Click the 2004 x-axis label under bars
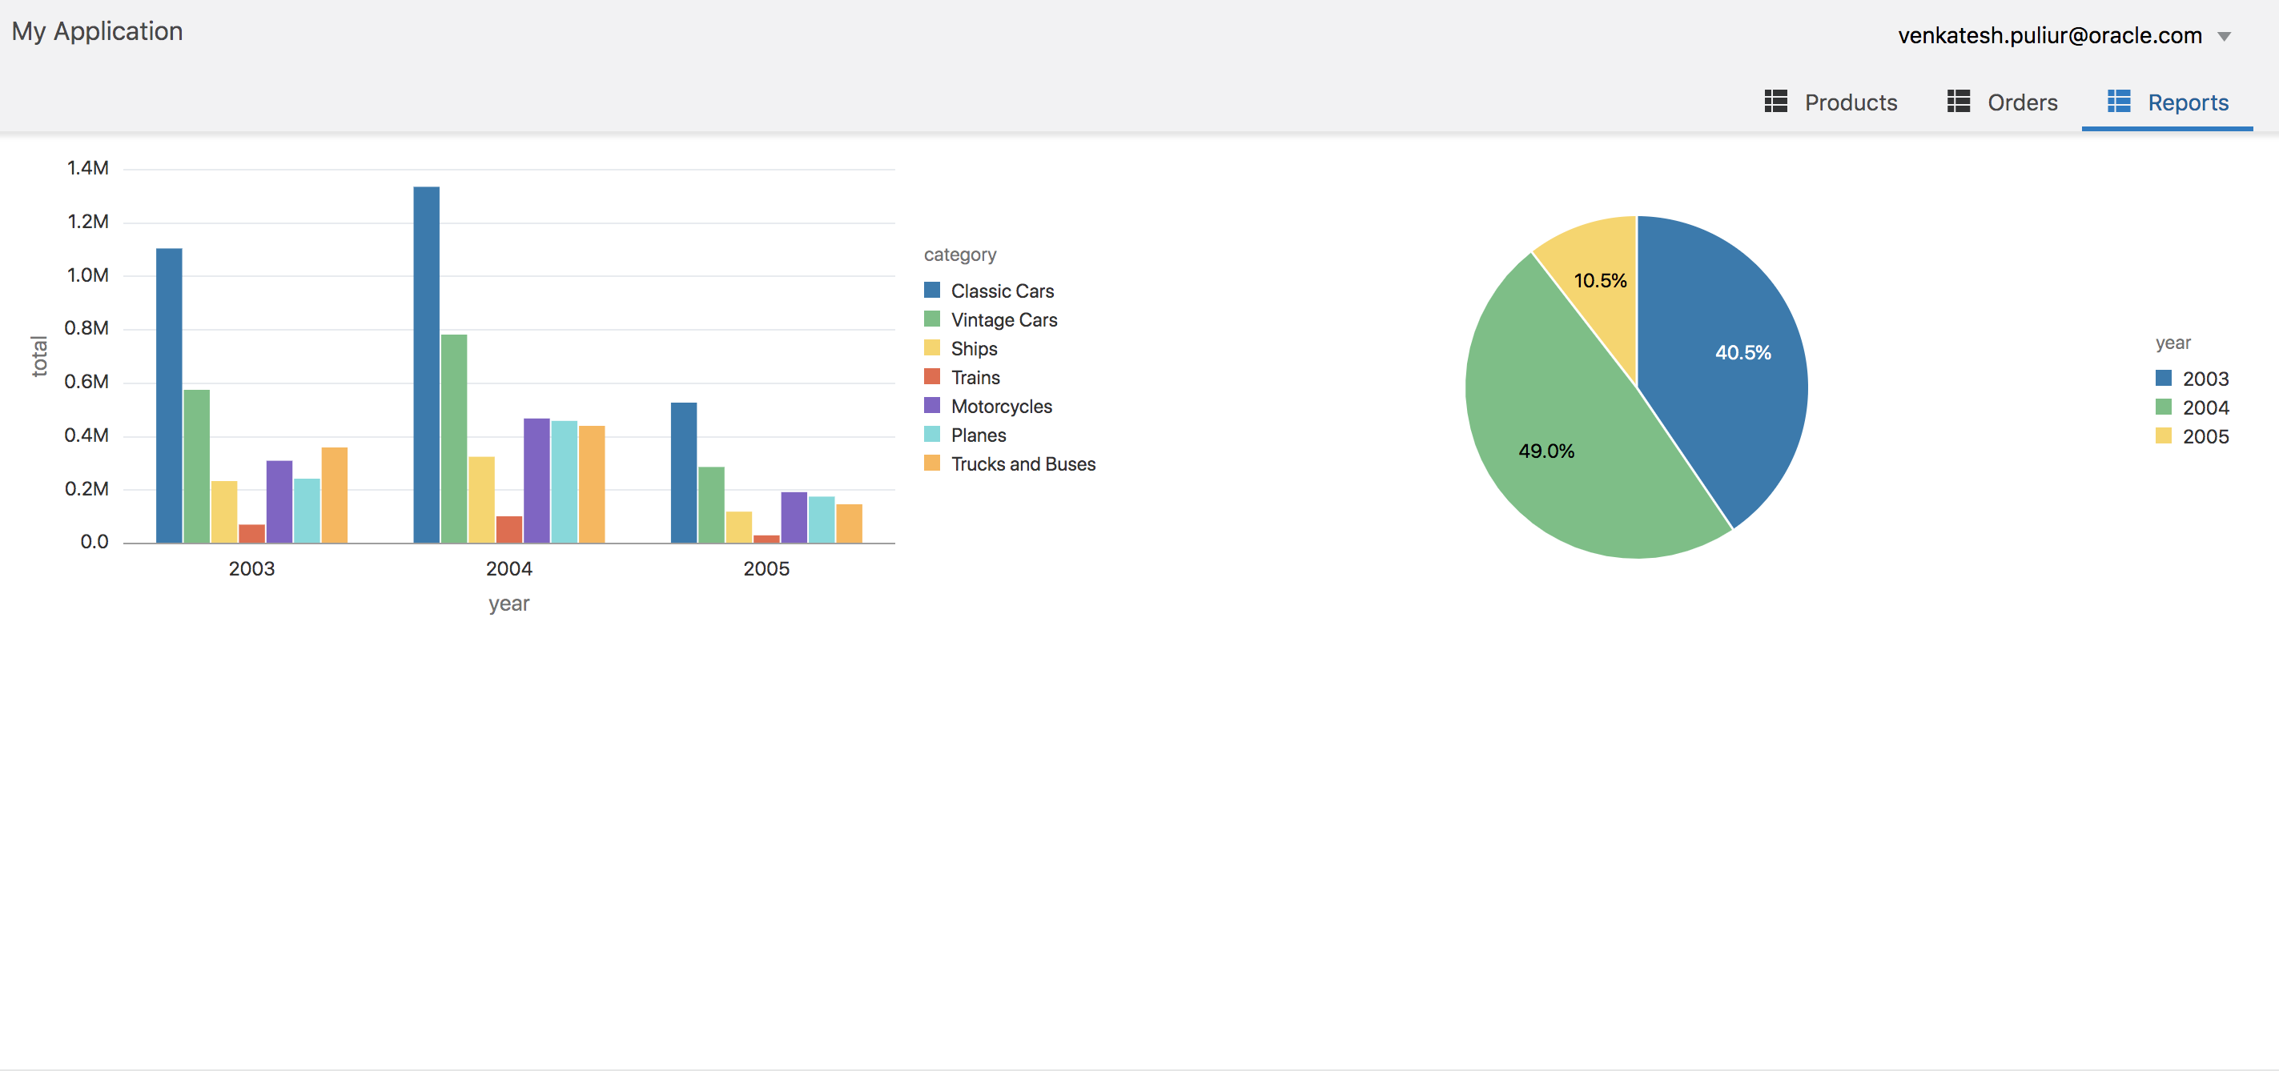The height and width of the screenshot is (1071, 2279). (x=508, y=568)
